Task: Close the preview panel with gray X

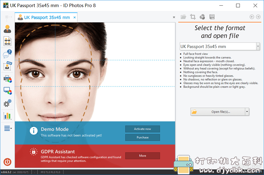Action: [174, 17]
